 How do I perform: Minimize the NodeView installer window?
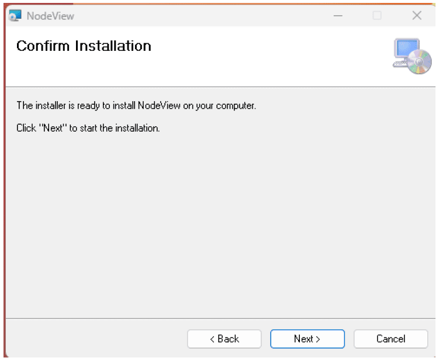click(x=338, y=16)
